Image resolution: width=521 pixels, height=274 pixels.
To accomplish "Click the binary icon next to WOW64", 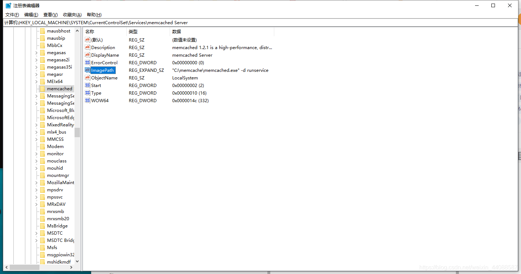I will pos(87,100).
